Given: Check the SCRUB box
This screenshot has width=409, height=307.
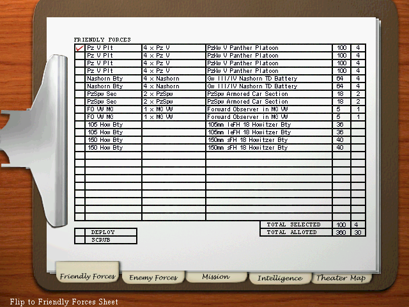Looking at the screenshot, I should [79, 240].
